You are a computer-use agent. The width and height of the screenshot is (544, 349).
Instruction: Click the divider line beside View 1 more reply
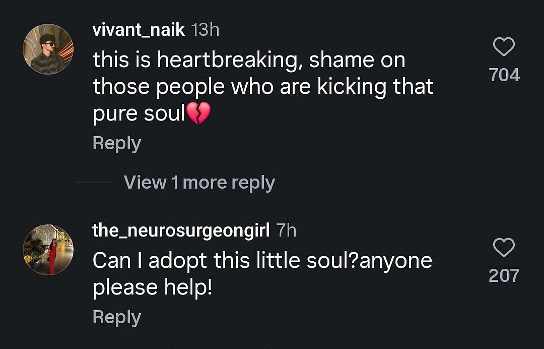point(94,183)
